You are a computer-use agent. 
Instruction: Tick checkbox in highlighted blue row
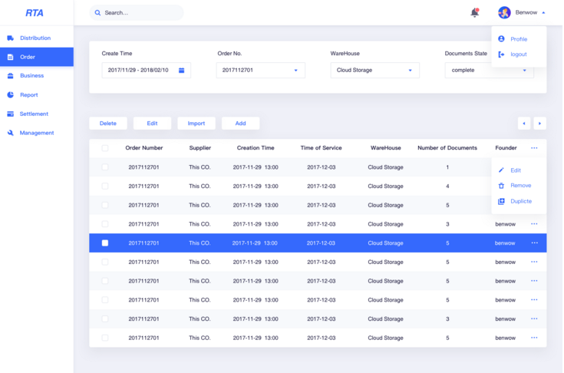(x=105, y=243)
